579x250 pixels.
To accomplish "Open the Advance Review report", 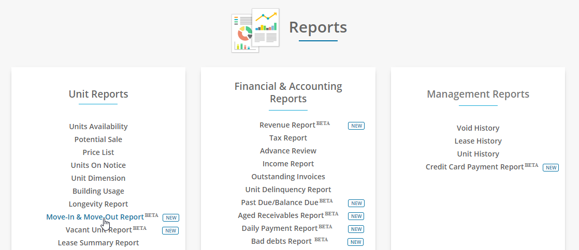I will click(x=288, y=151).
